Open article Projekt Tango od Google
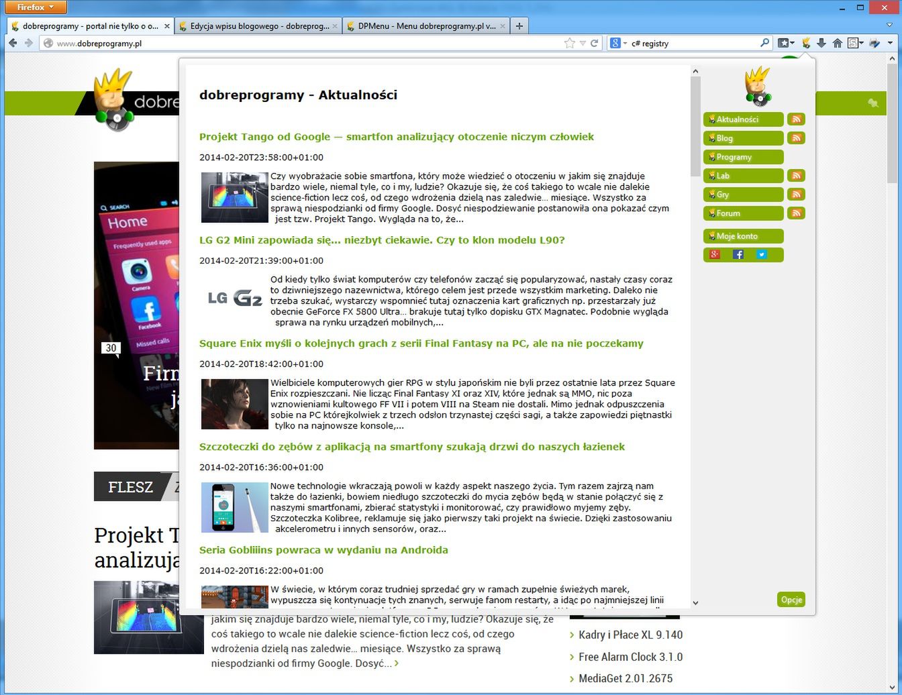902x695 pixels. [397, 137]
